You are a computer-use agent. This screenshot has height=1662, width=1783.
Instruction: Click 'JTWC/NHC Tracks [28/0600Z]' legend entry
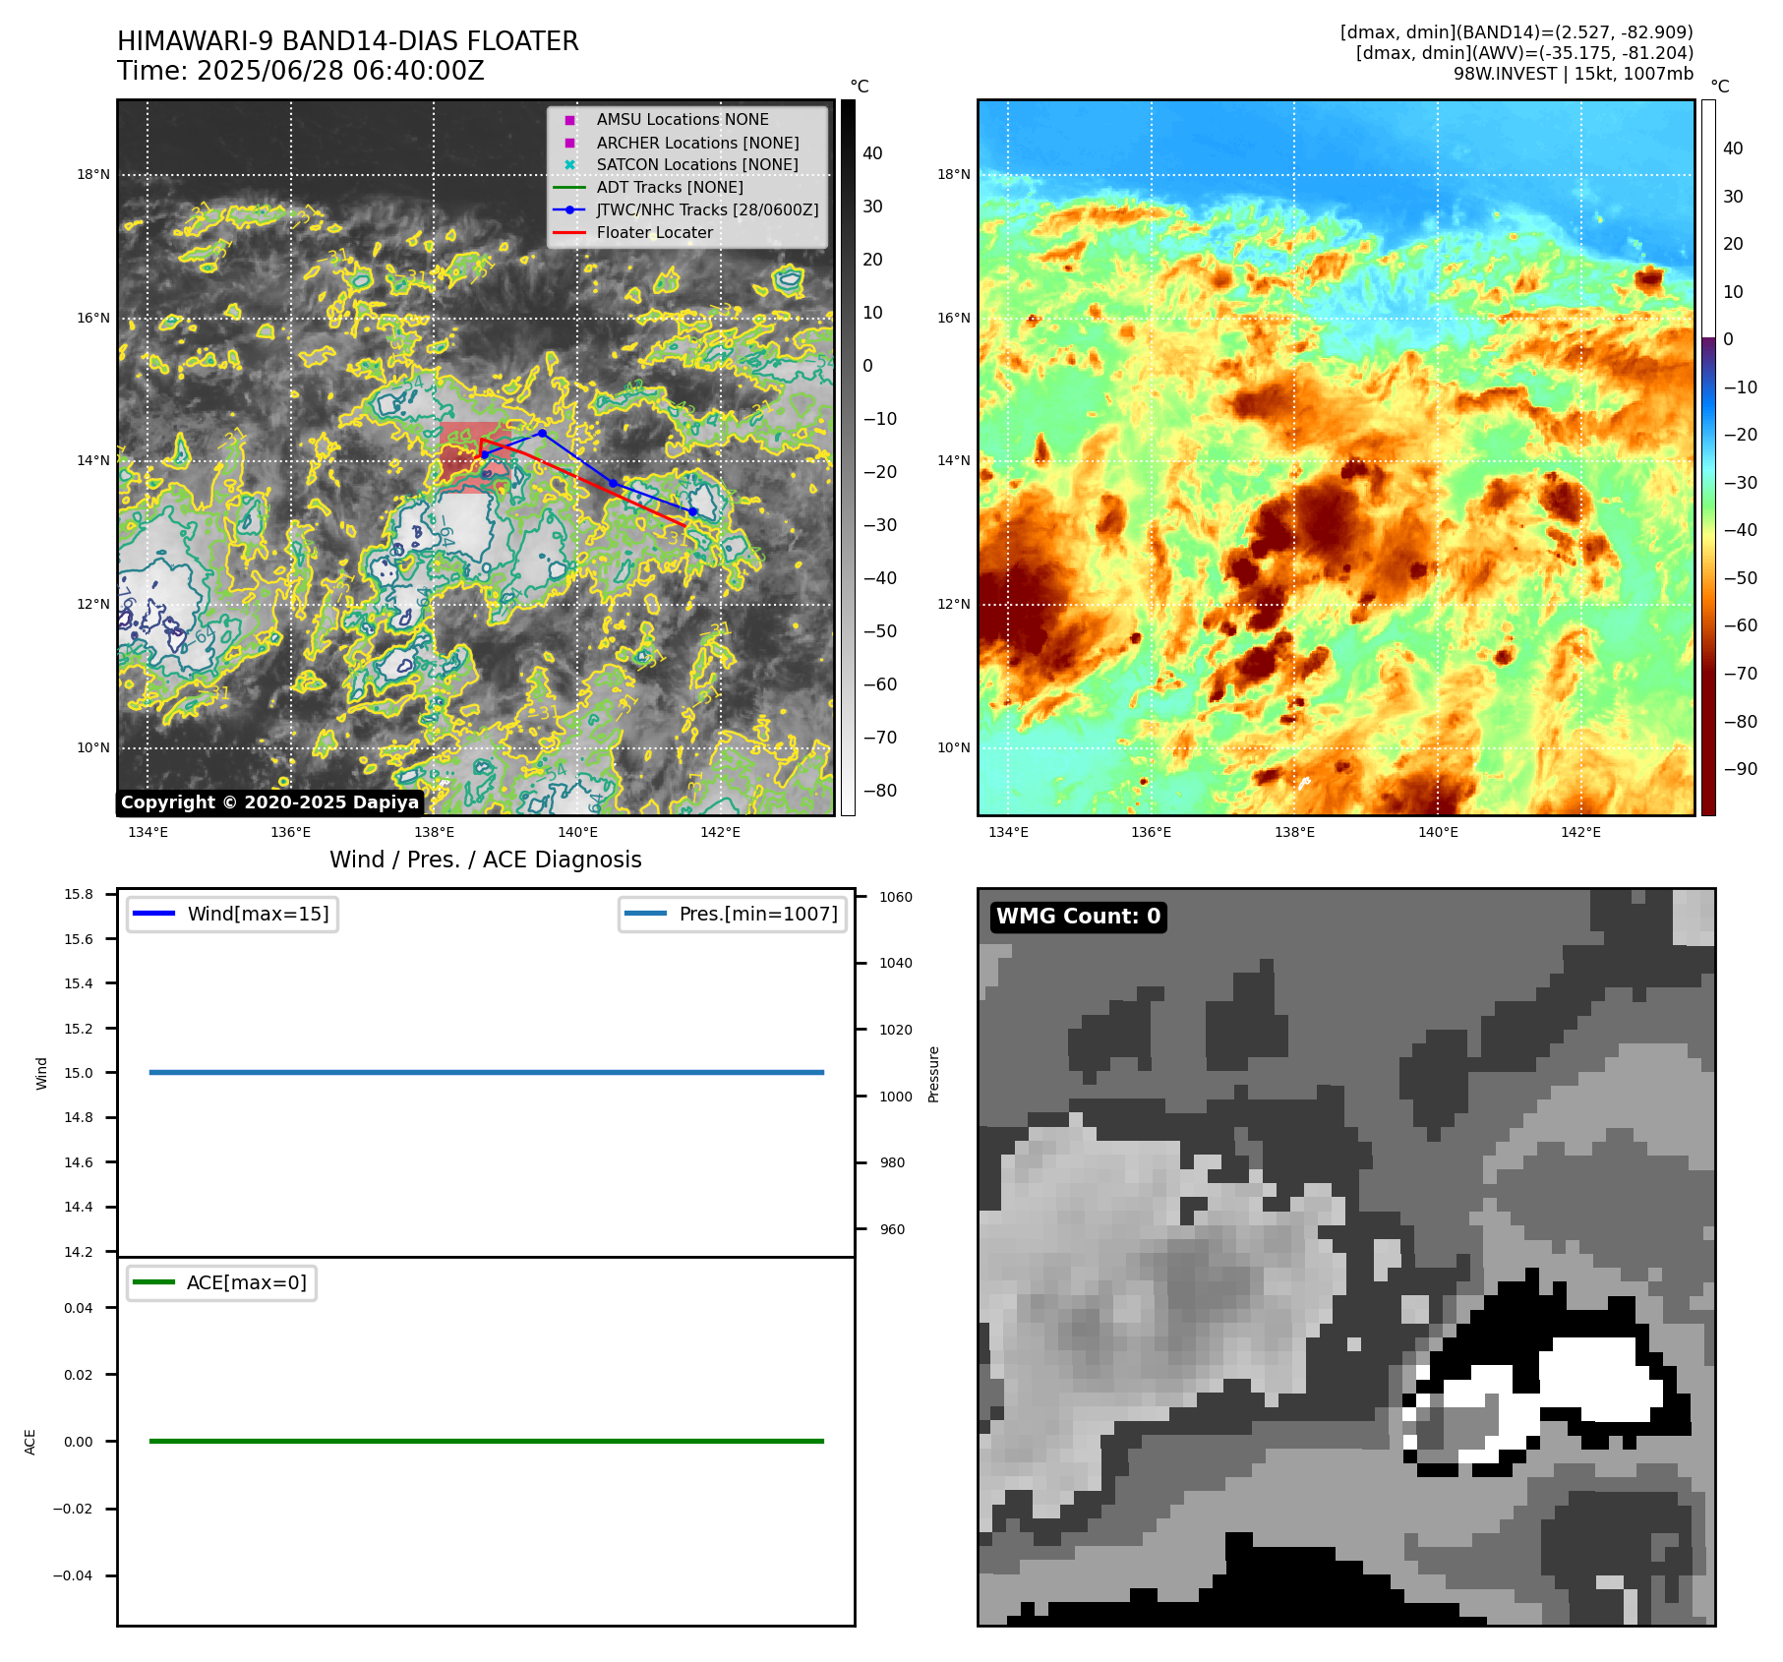(x=707, y=210)
